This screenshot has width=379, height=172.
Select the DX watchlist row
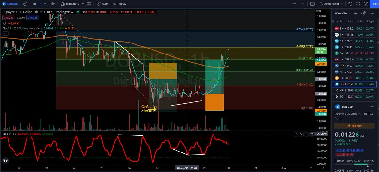[x=355, y=53]
